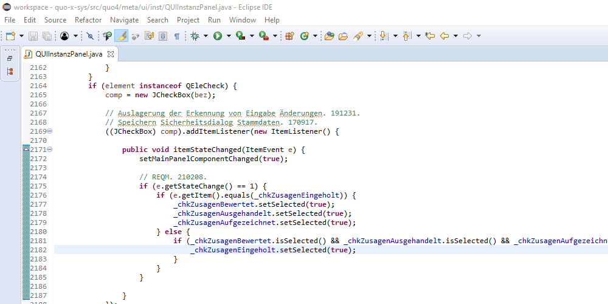This screenshot has width=608, height=304.
Task: Select the QUIInstanzPanel.java editor tab
Action: (x=69, y=54)
